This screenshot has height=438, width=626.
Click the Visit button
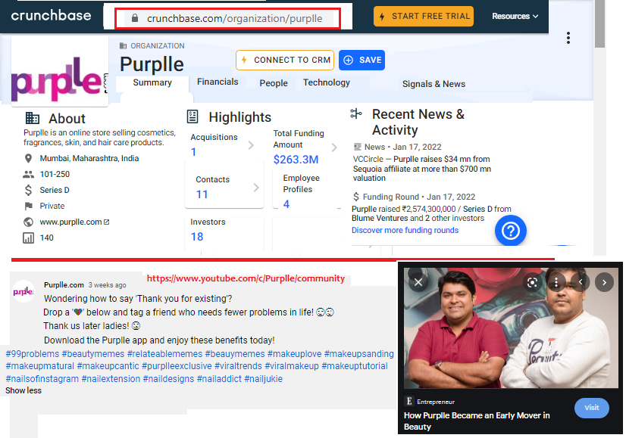point(592,408)
